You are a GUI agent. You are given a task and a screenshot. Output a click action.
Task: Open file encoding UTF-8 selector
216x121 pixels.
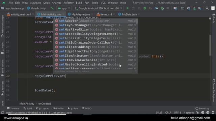point(178,113)
